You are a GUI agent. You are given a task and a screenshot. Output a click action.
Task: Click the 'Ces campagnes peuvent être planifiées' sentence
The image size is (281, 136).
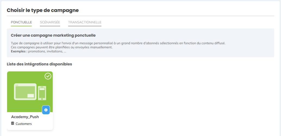click(x=62, y=48)
